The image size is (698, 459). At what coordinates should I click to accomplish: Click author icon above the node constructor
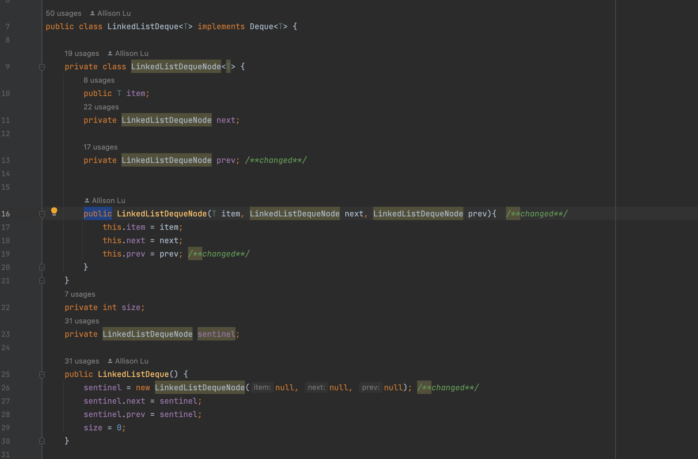coord(87,201)
